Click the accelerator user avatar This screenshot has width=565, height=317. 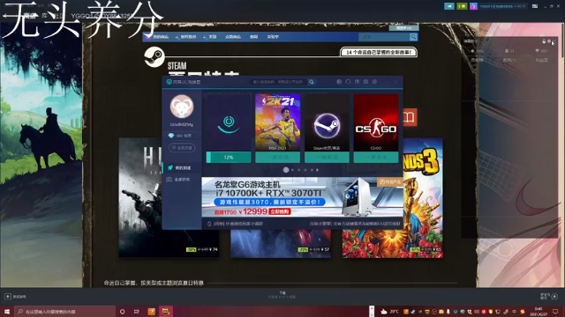(x=182, y=107)
